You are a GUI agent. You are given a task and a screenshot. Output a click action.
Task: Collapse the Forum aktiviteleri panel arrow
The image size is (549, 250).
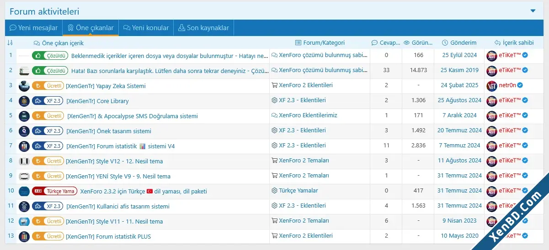coord(533,10)
